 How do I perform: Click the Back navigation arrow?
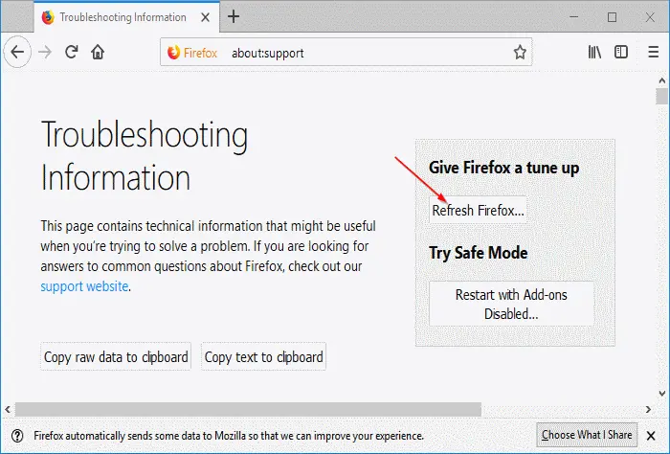tap(17, 53)
